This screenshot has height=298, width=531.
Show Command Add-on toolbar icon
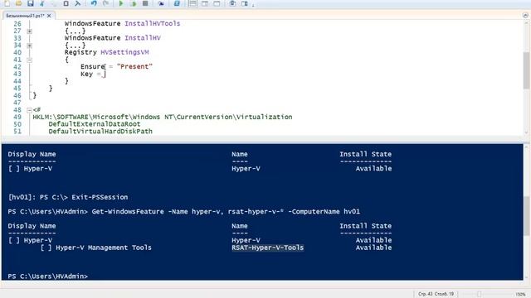pos(245,3)
